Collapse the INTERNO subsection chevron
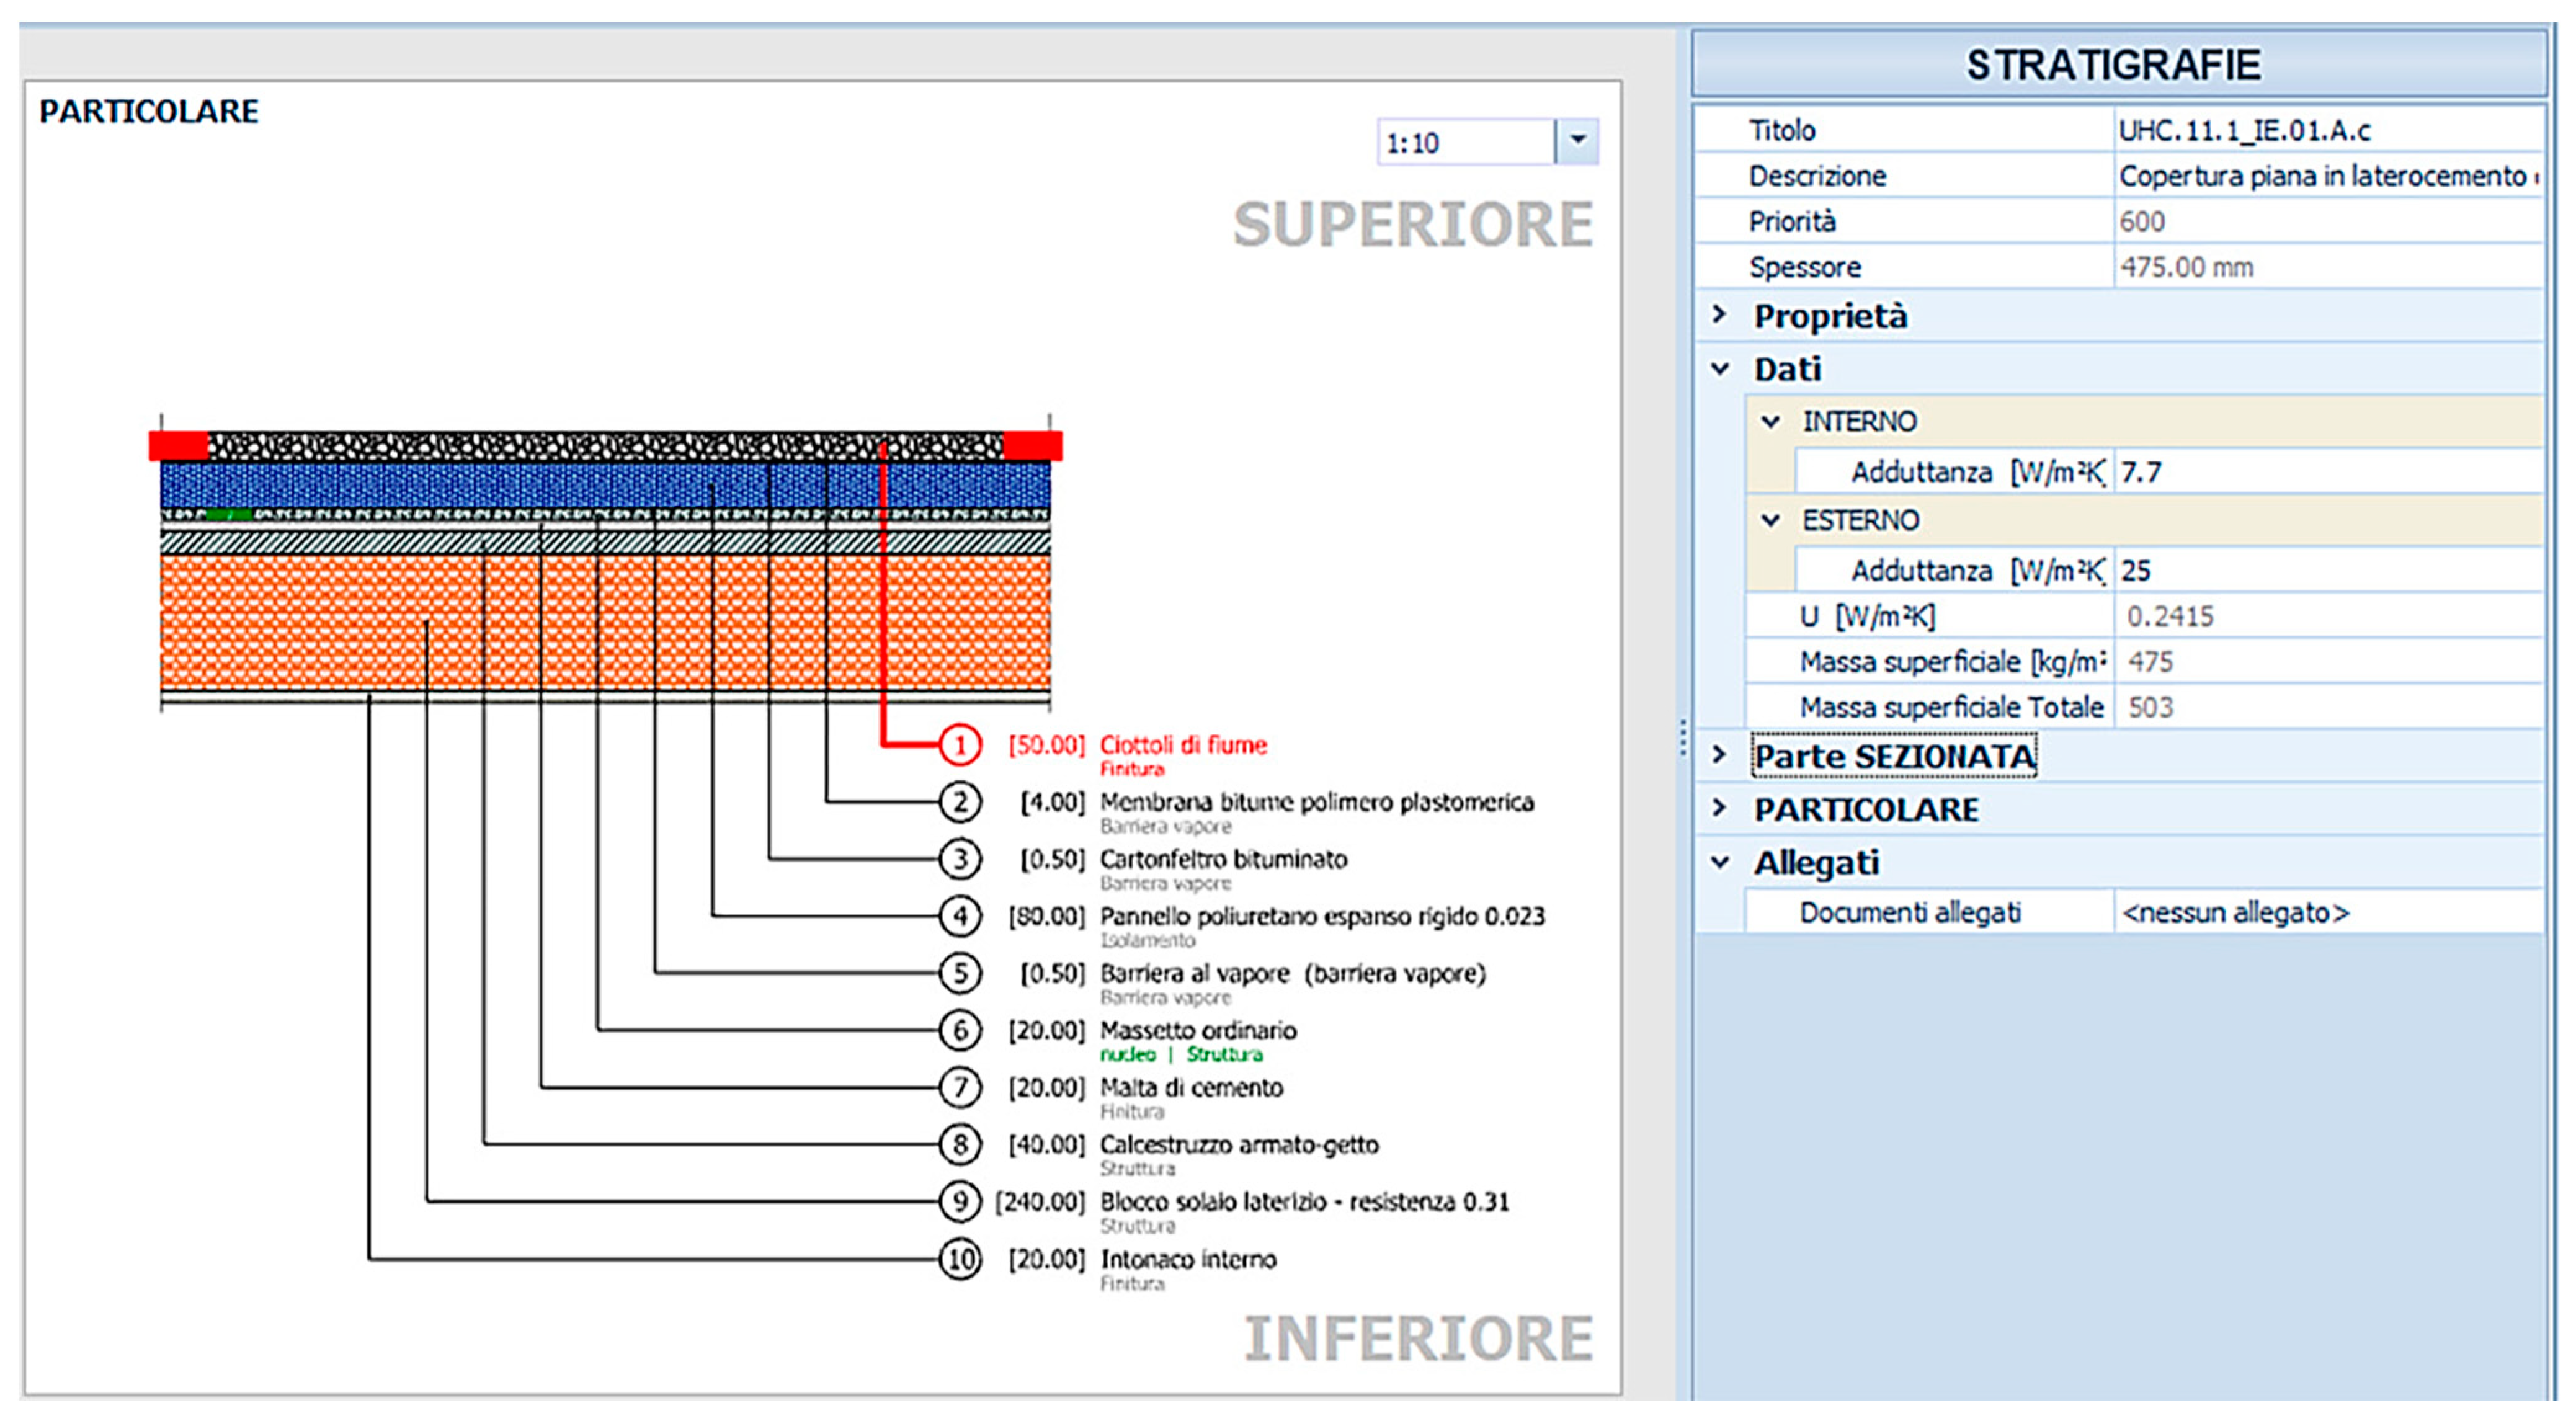2576x1421 pixels. click(x=1770, y=421)
